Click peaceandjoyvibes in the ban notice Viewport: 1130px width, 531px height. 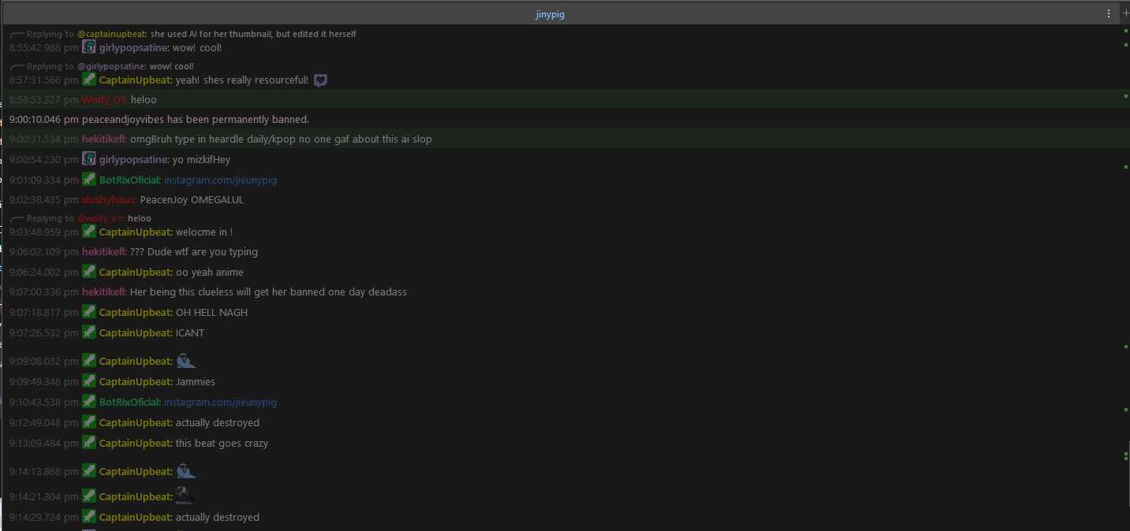(122, 120)
